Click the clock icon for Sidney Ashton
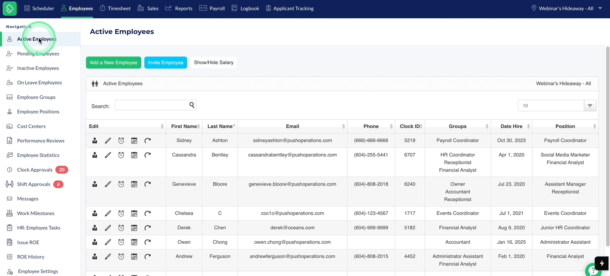Viewport: 610px width, 276px height. 121,141
